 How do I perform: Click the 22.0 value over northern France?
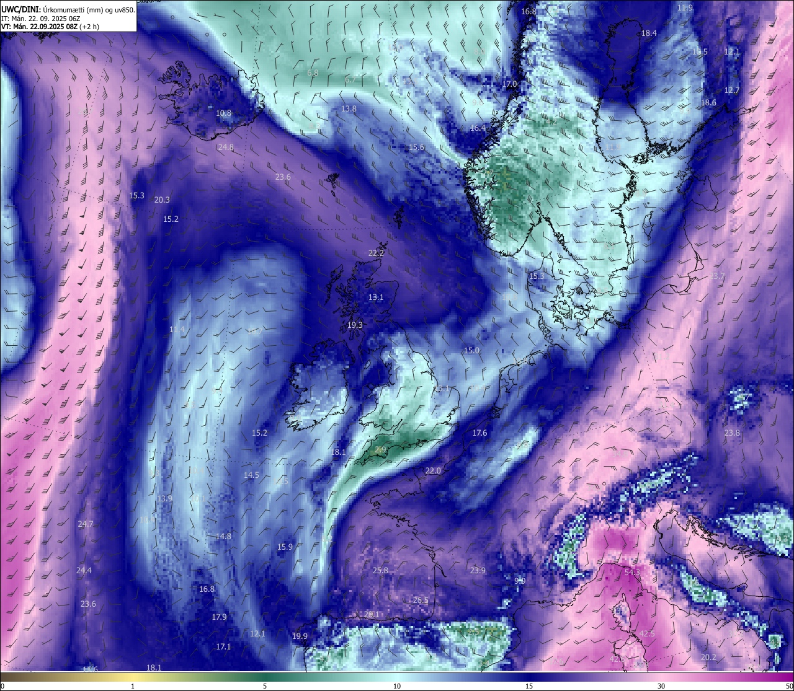433,471
